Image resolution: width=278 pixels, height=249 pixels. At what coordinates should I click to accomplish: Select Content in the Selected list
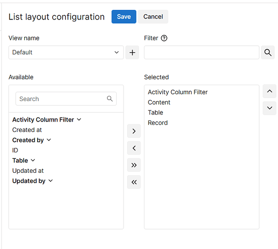tap(159, 102)
